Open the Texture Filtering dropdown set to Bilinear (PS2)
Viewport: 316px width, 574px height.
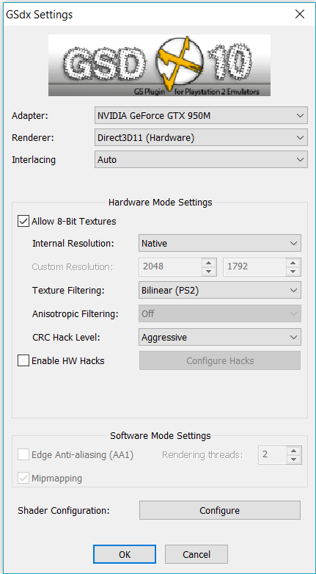tap(220, 290)
